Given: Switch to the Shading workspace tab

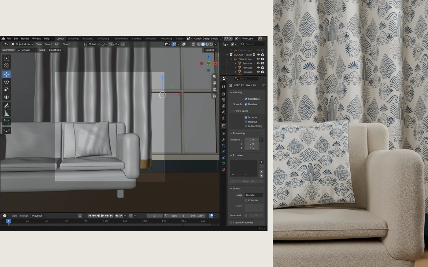Looking at the screenshot, I should point(136,39).
